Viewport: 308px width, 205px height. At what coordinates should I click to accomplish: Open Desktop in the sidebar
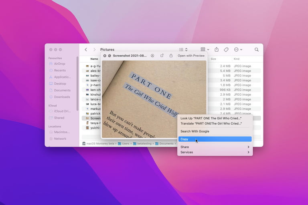[60, 84]
